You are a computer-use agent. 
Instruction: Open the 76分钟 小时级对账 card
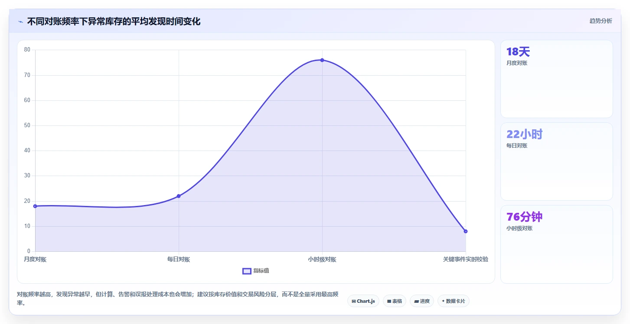[557, 244]
